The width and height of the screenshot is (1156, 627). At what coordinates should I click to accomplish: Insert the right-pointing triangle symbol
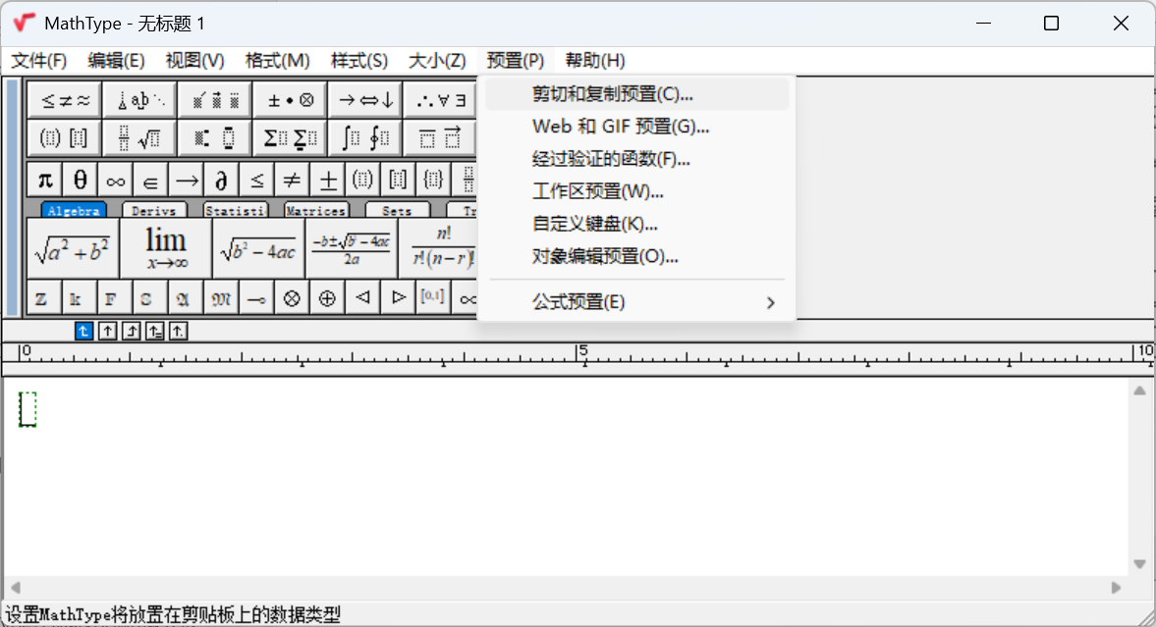click(398, 298)
